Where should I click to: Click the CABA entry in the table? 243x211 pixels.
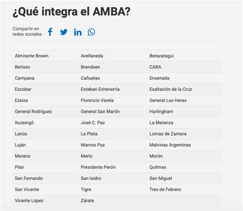click(155, 67)
